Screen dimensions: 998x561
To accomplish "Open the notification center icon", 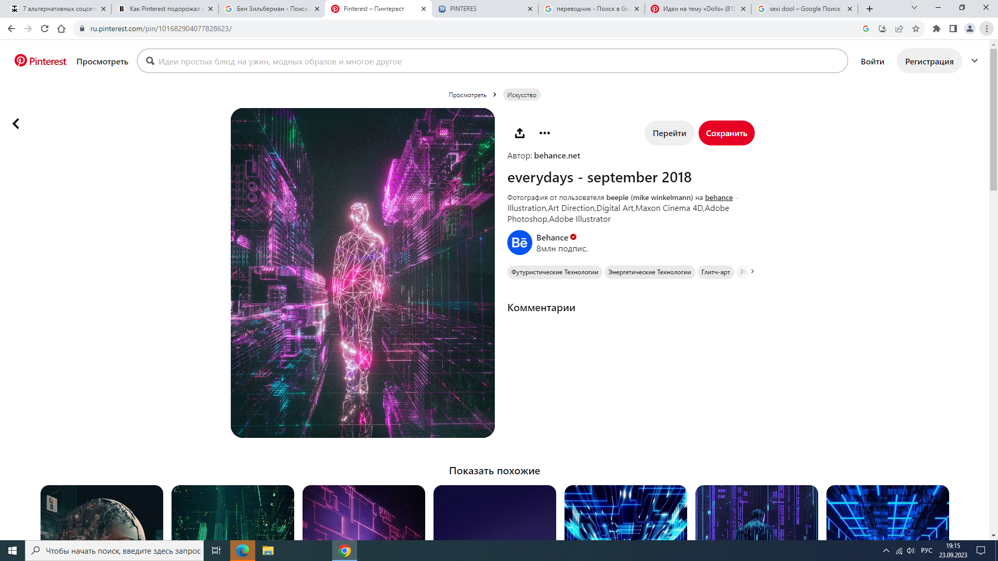I will pyautogui.click(x=981, y=551).
